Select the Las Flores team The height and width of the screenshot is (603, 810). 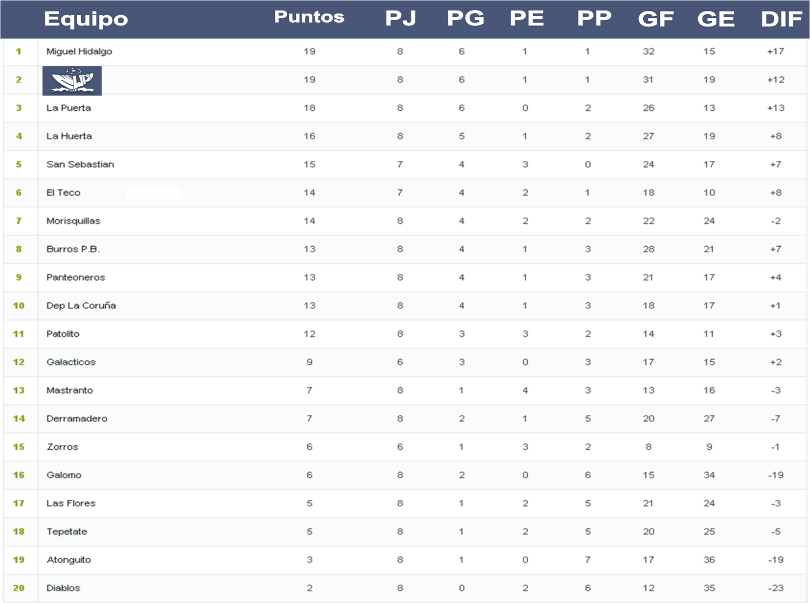71,503
